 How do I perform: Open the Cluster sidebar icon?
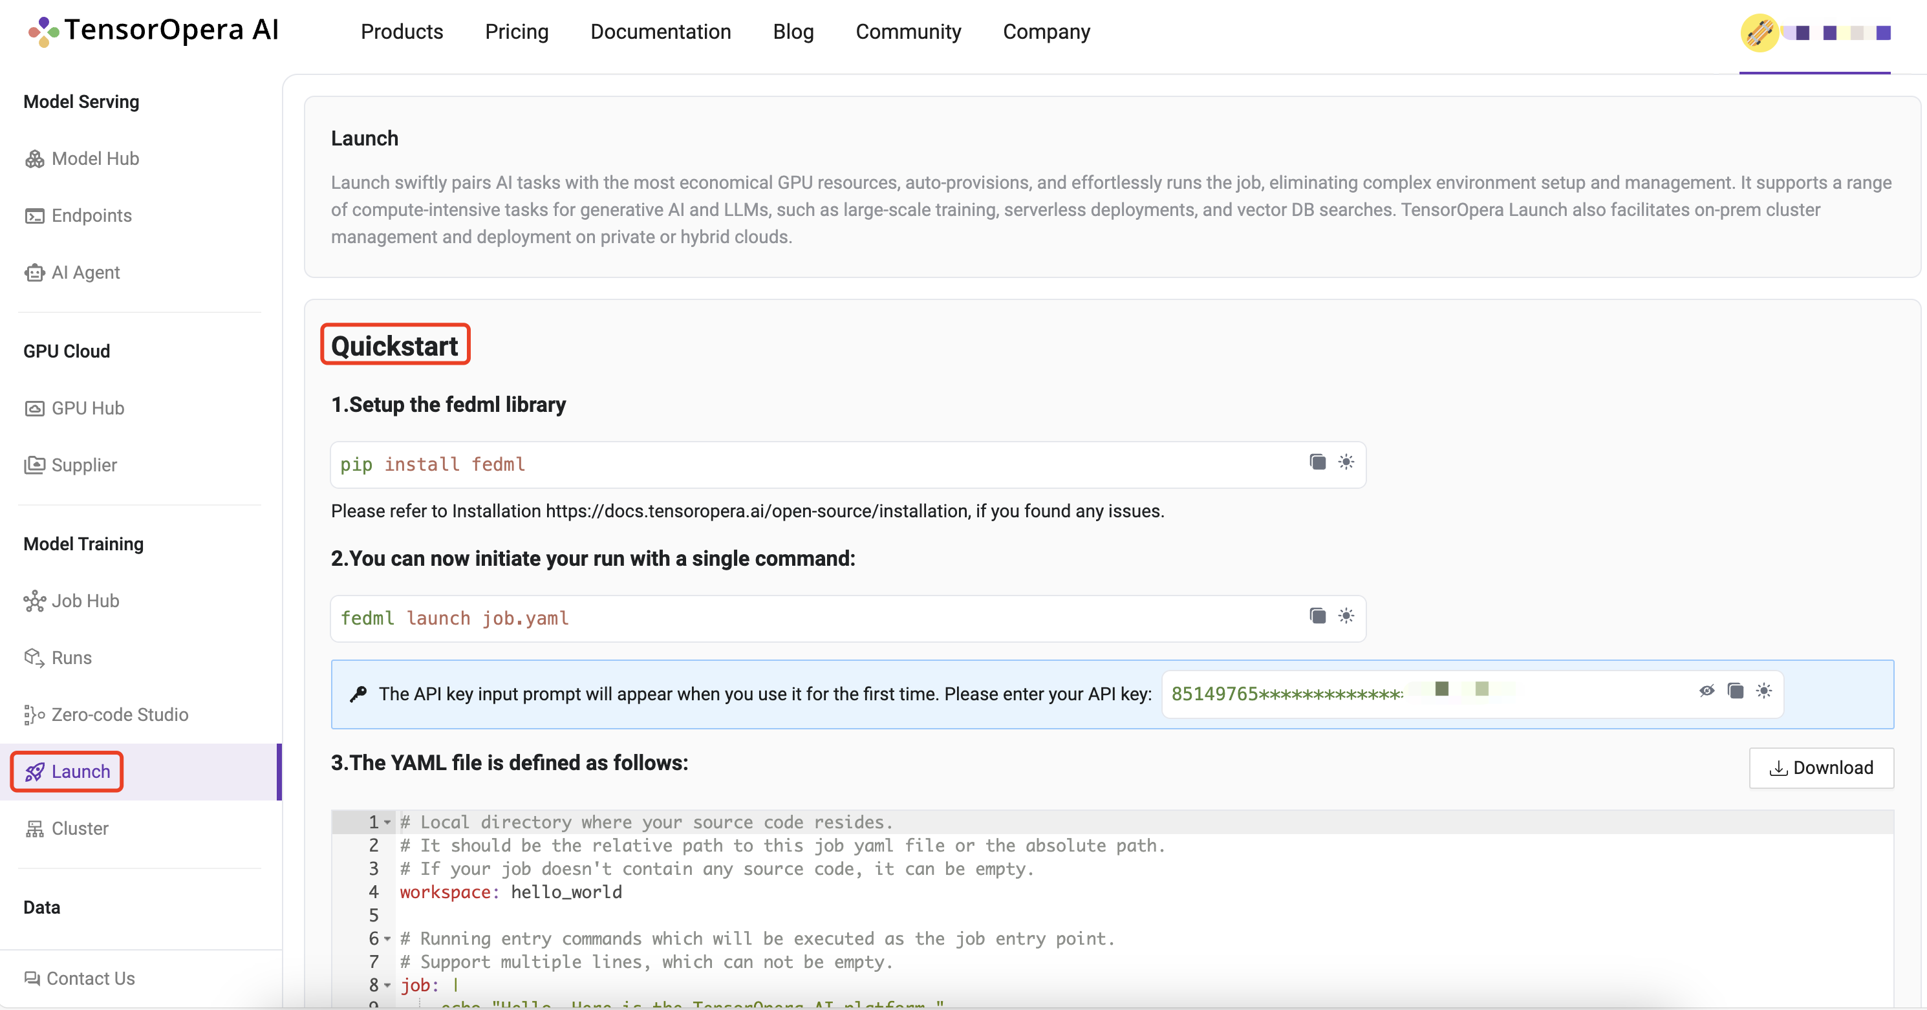(x=34, y=828)
